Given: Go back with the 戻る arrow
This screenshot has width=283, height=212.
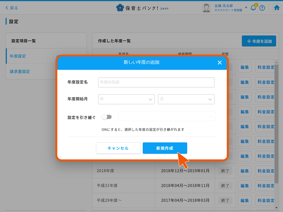Looking at the screenshot, I should [x=12, y=8].
